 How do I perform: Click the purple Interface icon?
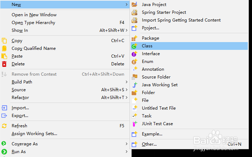click(134, 54)
